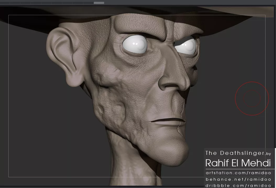Click the smaller eyeball under the hat shadow

186,47
